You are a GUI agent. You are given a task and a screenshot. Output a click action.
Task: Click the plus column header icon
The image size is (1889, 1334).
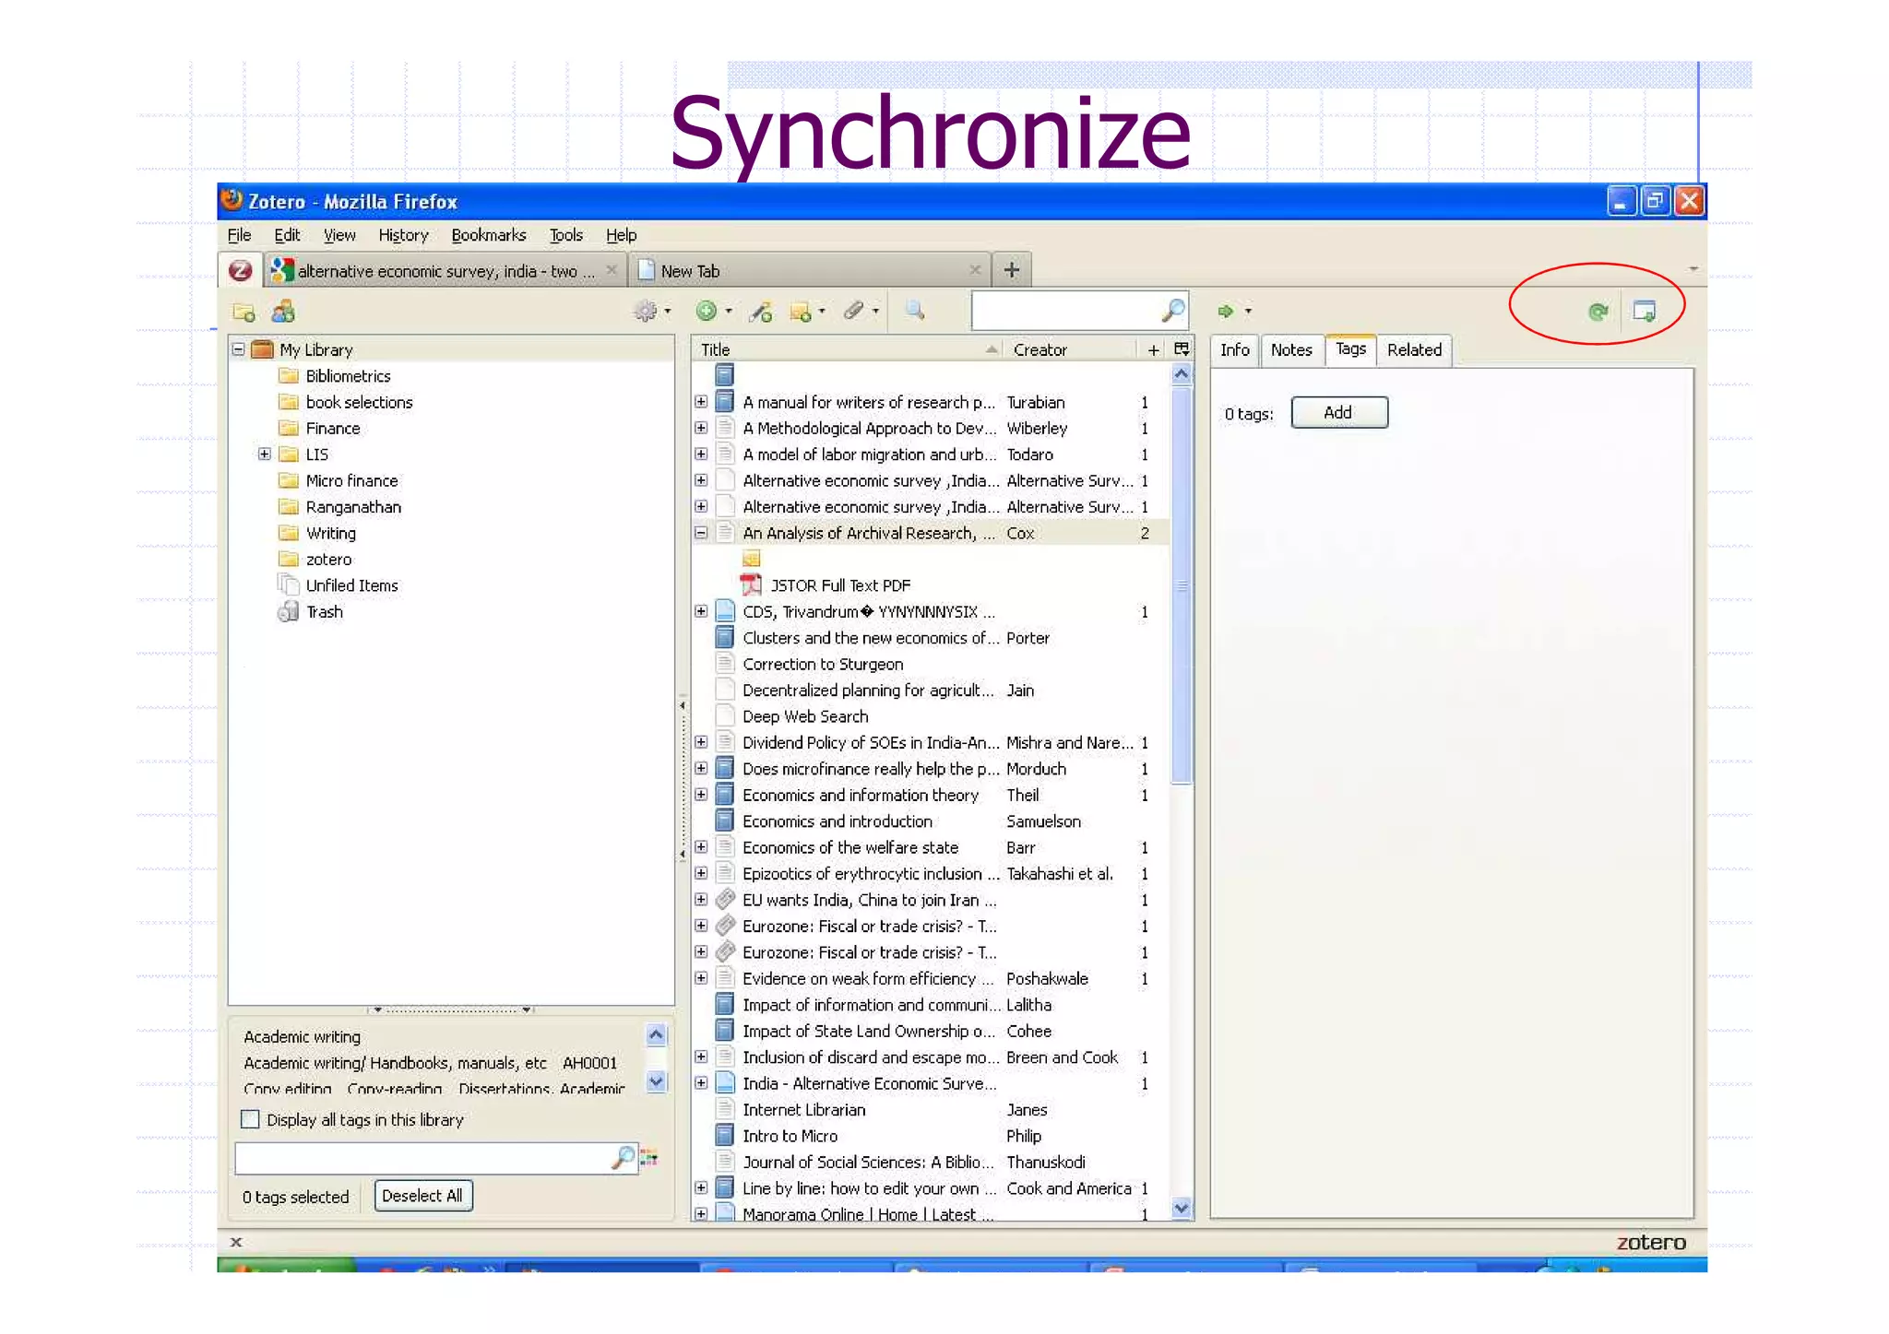[1153, 349]
